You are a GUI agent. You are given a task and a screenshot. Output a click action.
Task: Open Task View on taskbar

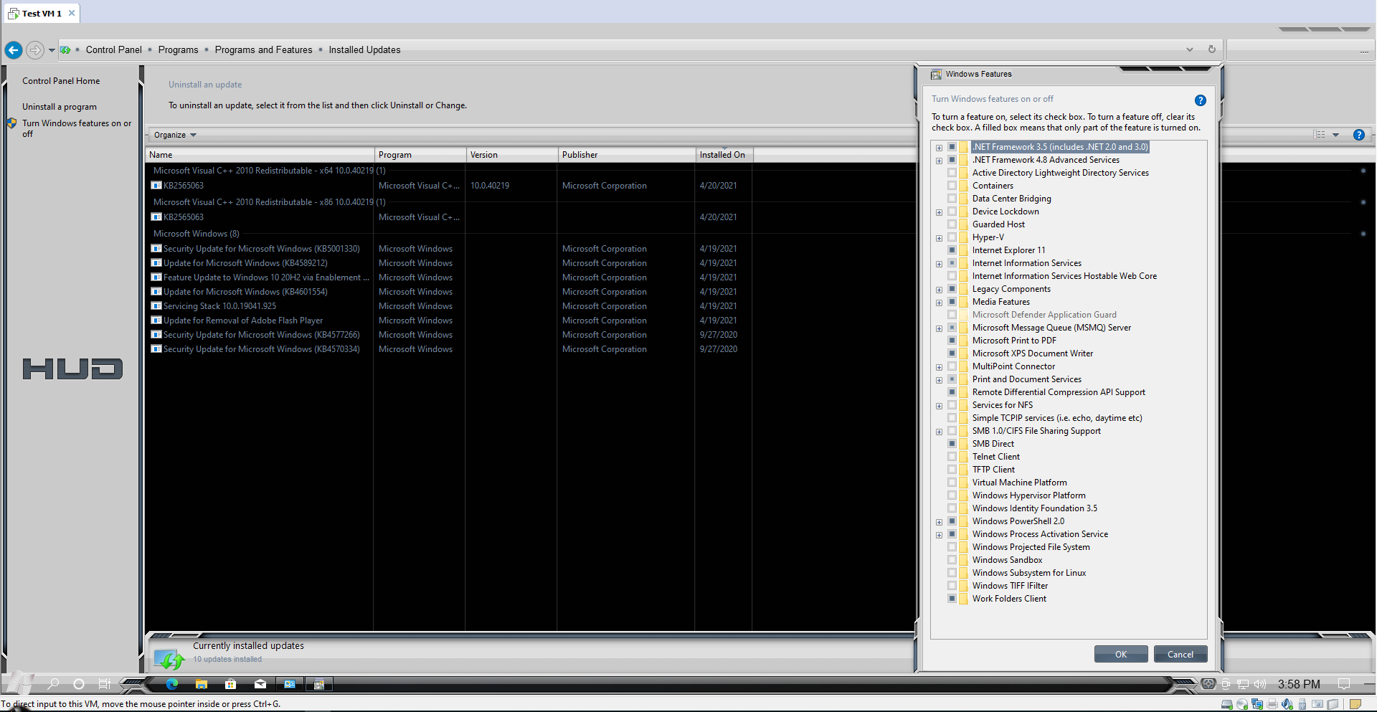[105, 684]
